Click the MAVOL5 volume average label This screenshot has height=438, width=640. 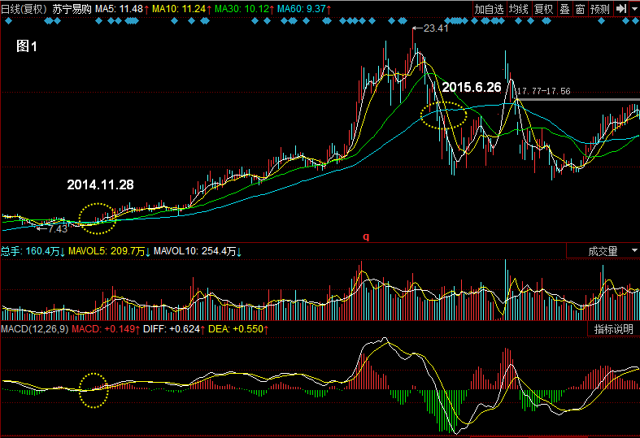[x=108, y=252]
